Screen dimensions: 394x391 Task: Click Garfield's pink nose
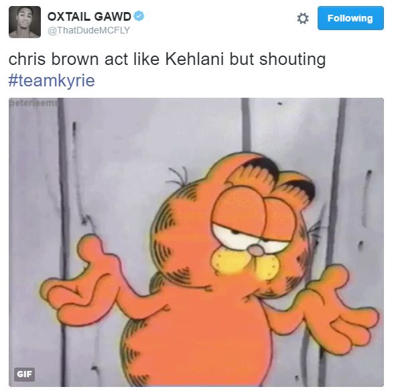[255, 250]
